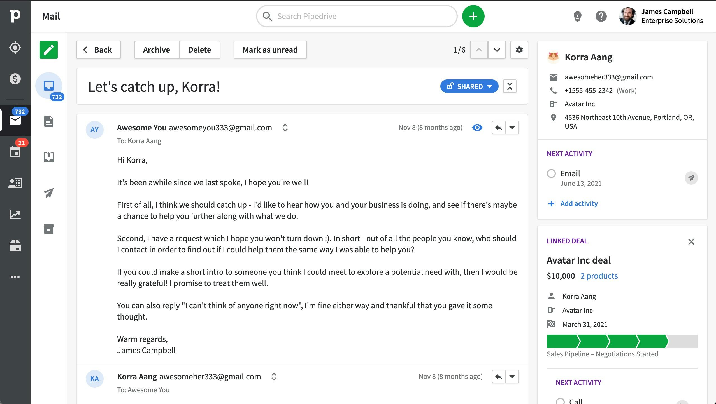716x404 pixels.
Task: Click the green compose email pencil icon
Action: (x=48, y=50)
